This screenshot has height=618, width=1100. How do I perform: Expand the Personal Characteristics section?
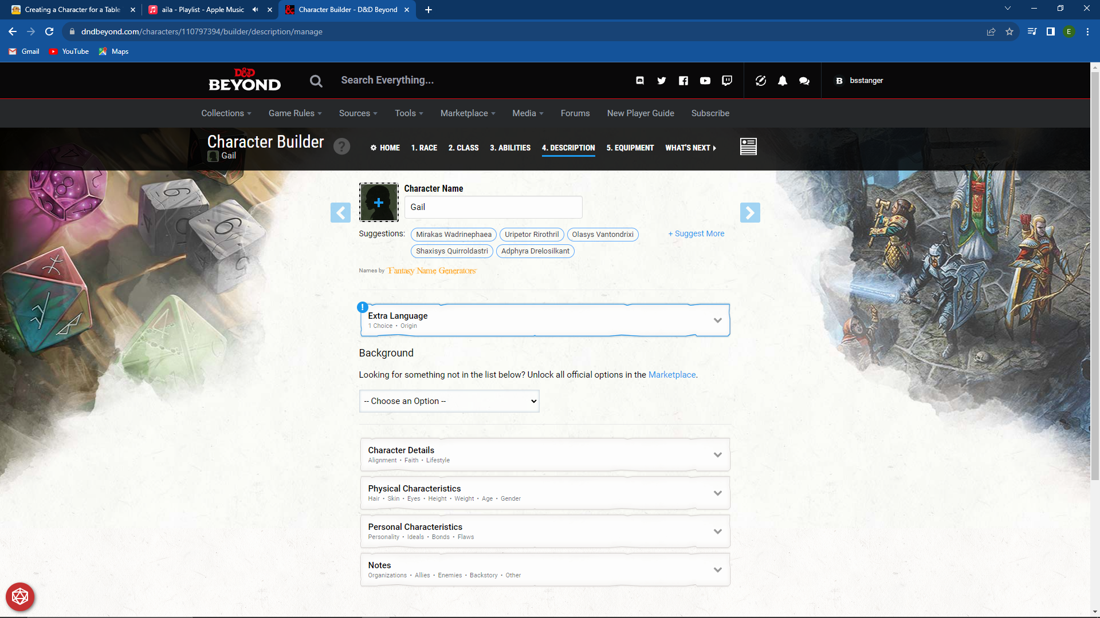(545, 532)
